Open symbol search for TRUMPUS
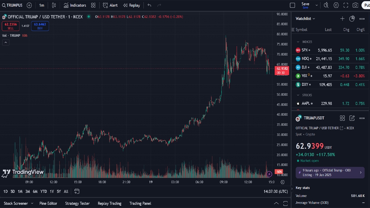The image size is (370, 208). (x=12, y=5)
